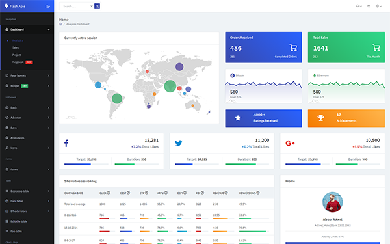Open the notification bell dropdown in the header
Viewport: 390px width, 244px height.
click(x=358, y=6)
